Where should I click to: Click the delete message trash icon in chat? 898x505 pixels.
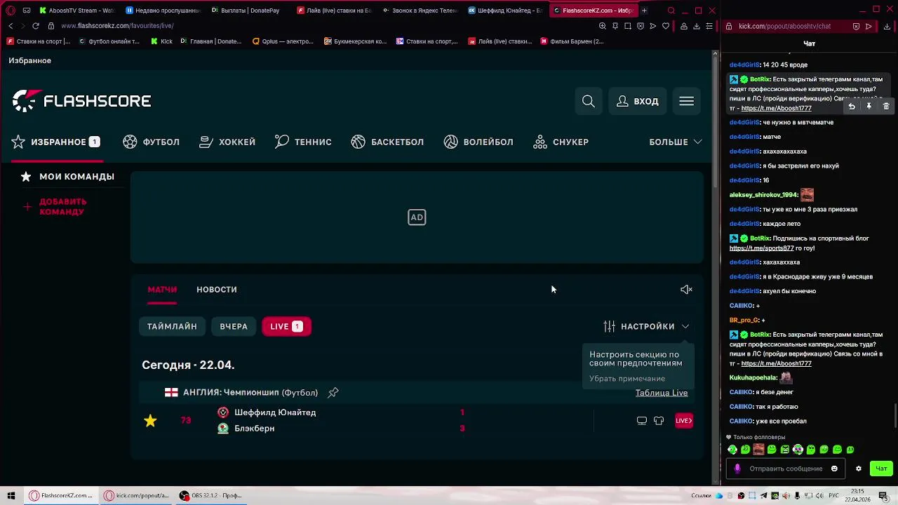tap(886, 106)
